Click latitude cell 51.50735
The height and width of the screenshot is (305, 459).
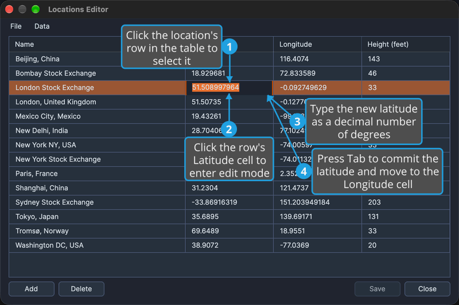(x=229, y=102)
